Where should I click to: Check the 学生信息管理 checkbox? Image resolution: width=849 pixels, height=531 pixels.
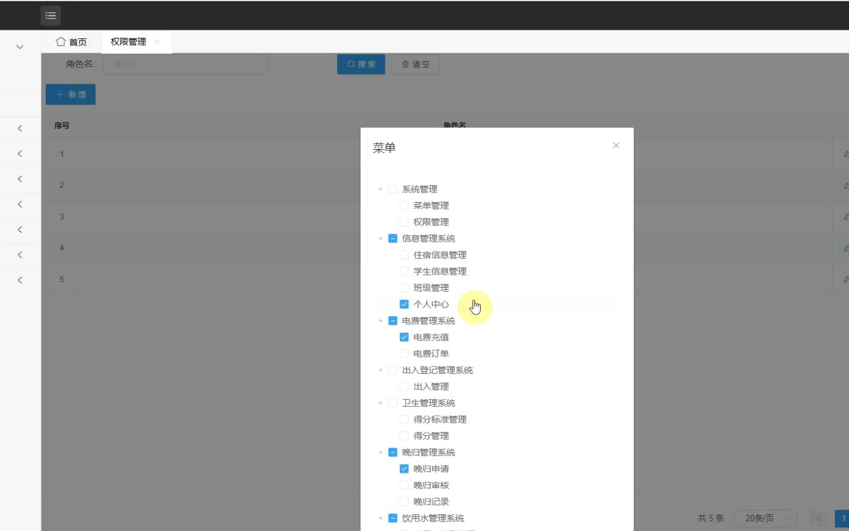tap(404, 271)
